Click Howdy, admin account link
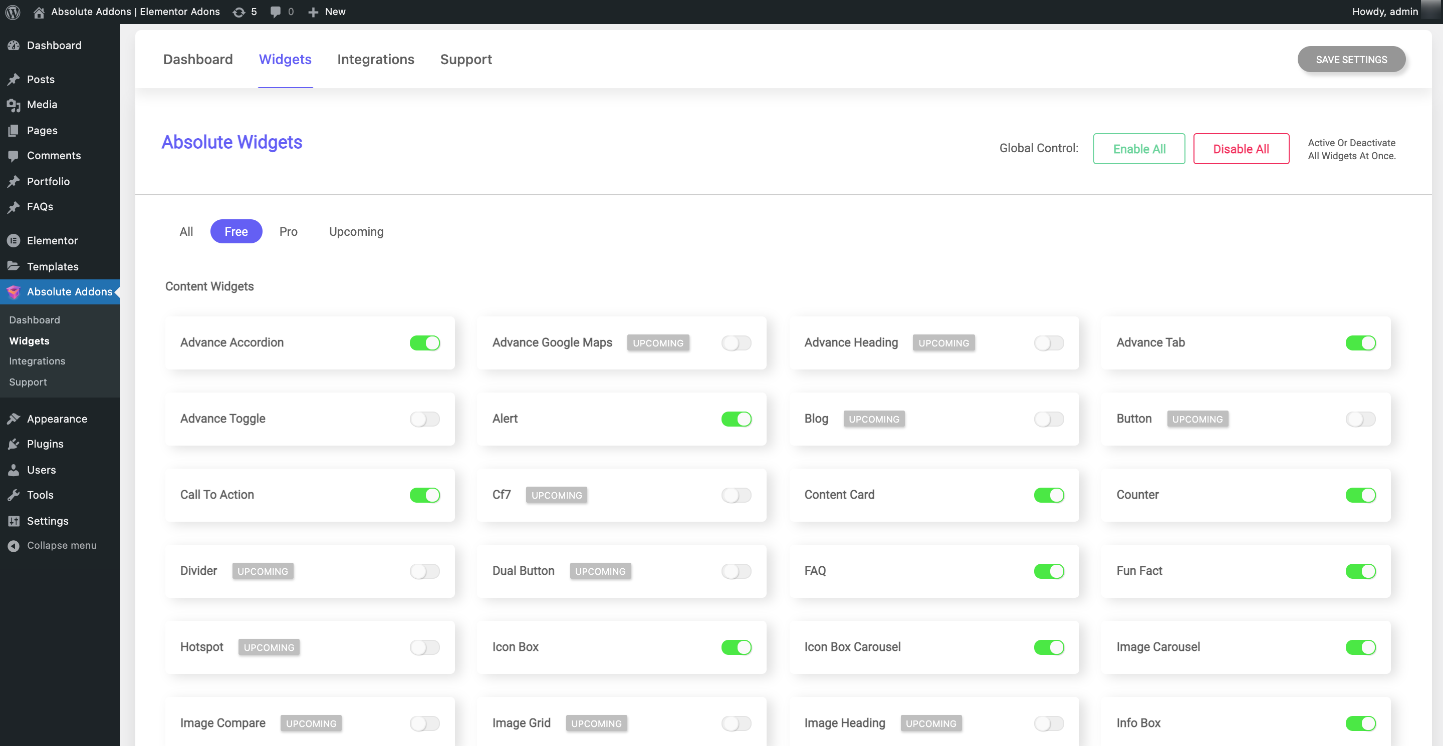Screen dimensions: 1443x746 point(1385,12)
